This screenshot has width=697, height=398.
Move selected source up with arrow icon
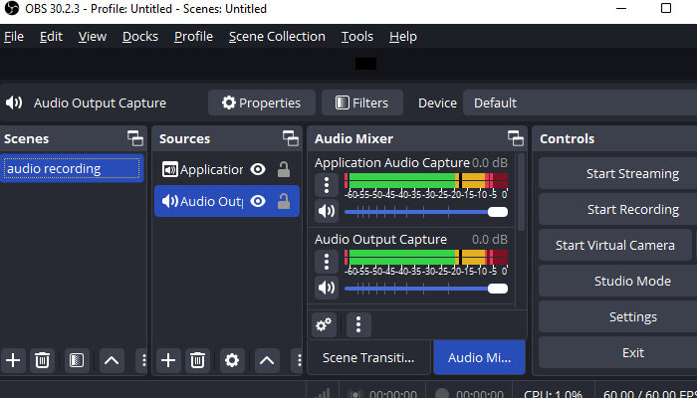[x=267, y=360]
